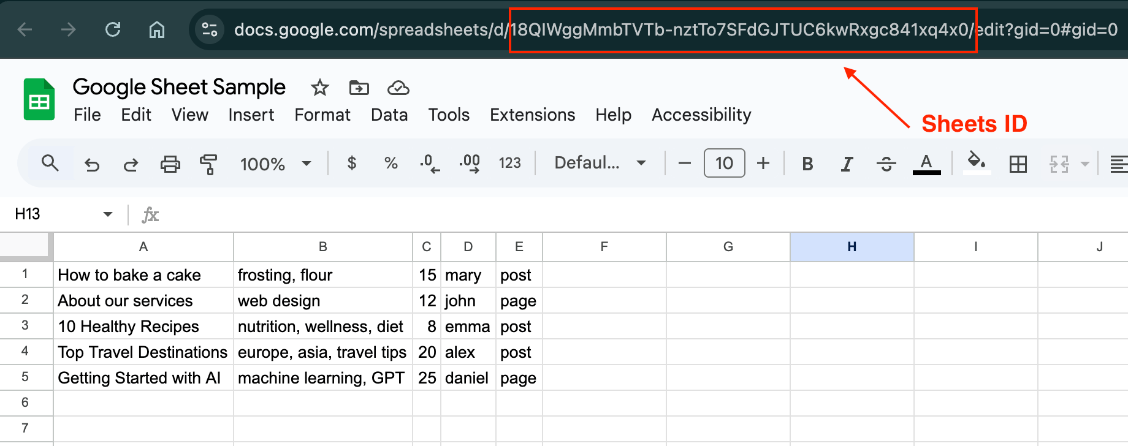Open Google Sheets home via green logo
The height and width of the screenshot is (446, 1128).
(39, 99)
